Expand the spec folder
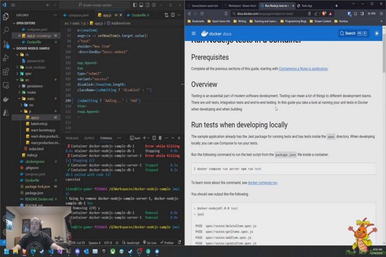 (28, 73)
